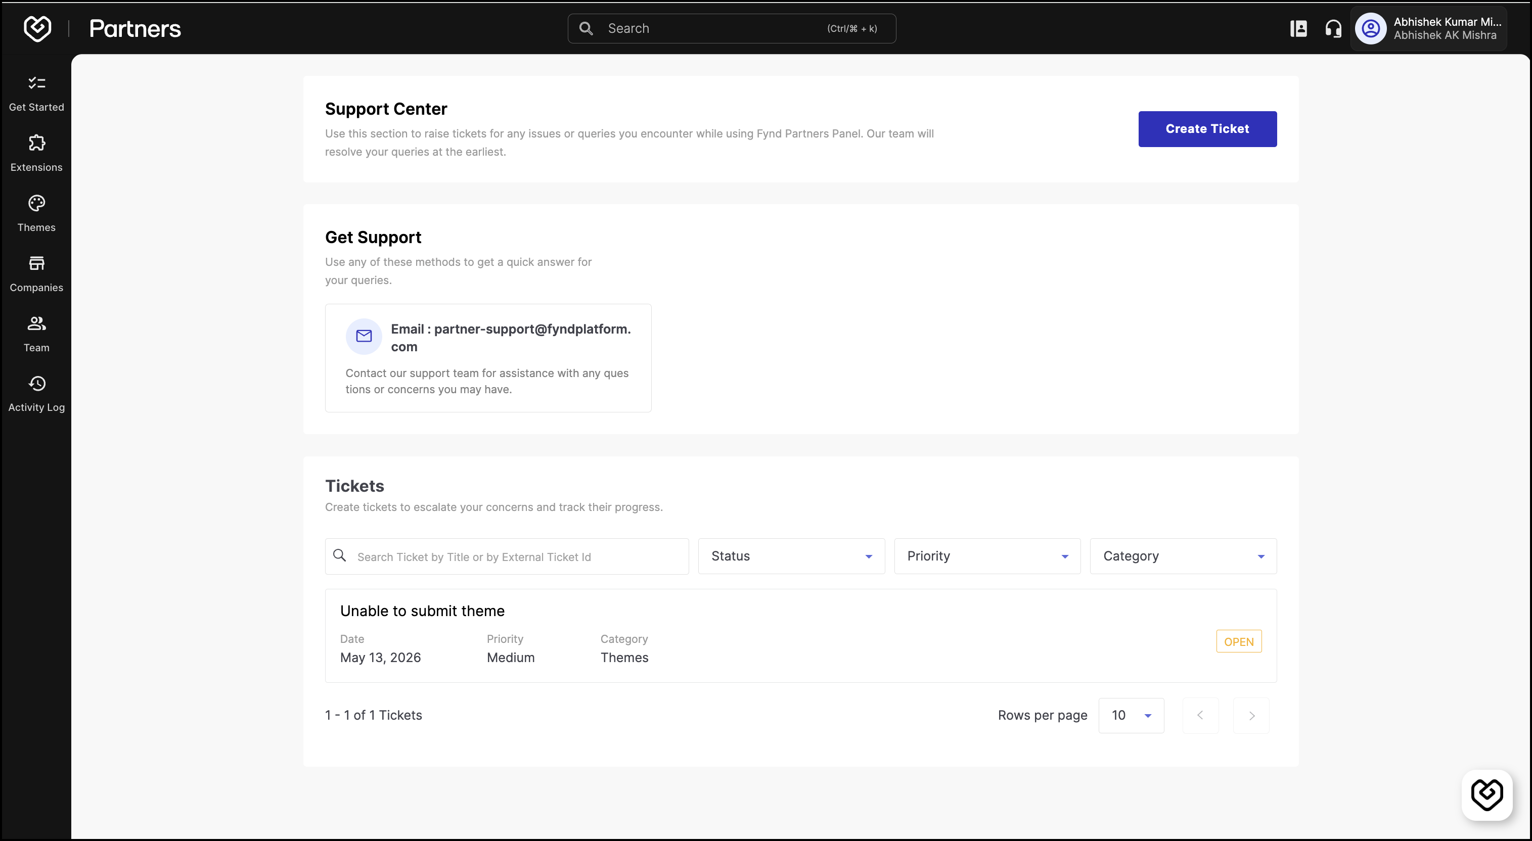Go to Themes in the sidebar
Screen dimensions: 1532x841
point(36,214)
